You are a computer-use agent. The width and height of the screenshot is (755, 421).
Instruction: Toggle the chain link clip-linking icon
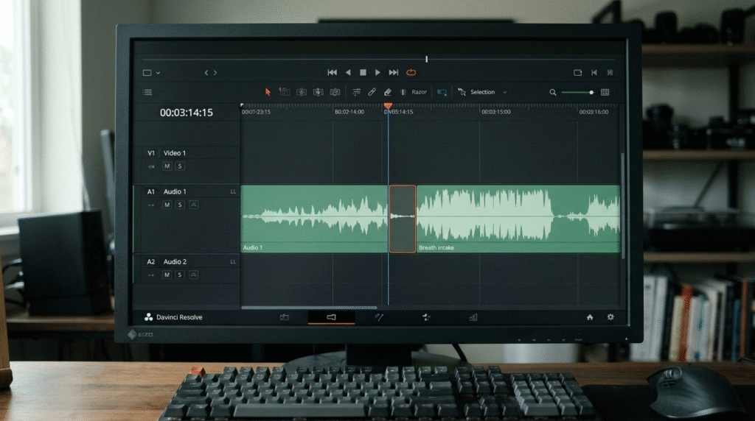coord(372,92)
